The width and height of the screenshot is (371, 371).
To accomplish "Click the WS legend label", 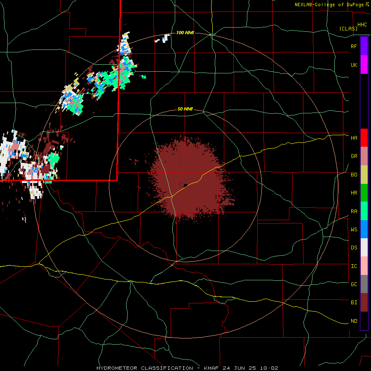I will click(354, 230).
